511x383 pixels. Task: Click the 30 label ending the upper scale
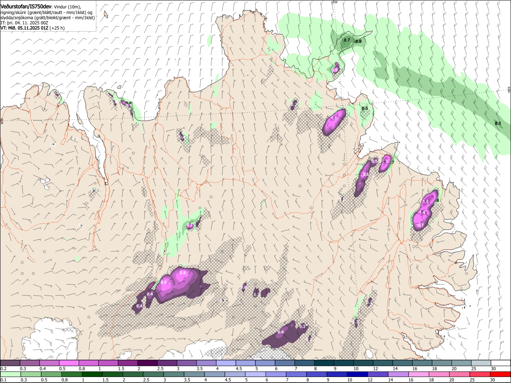pyautogui.click(x=493, y=368)
